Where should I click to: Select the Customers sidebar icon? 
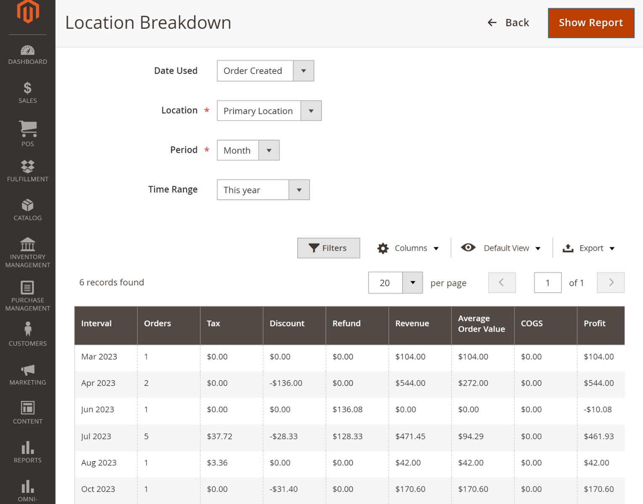(27, 331)
